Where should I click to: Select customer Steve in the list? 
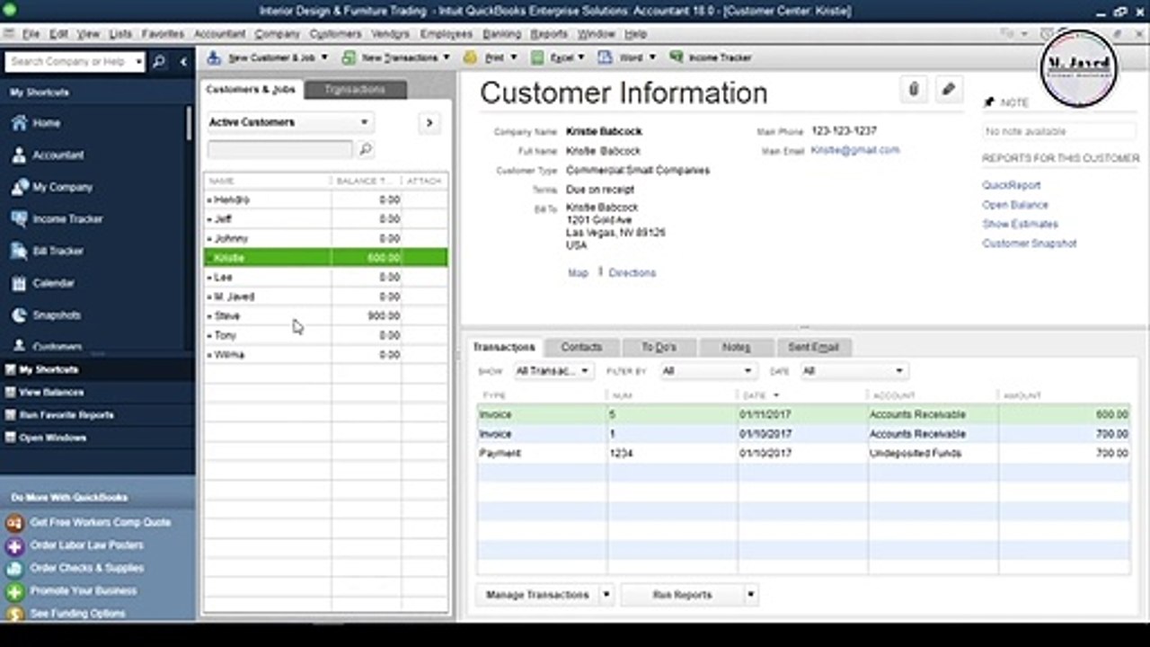[325, 316]
